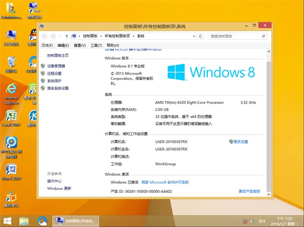The height and width of the screenshot is (227, 304).
Task: Open the 工具(T) menu
Action: 96,46
